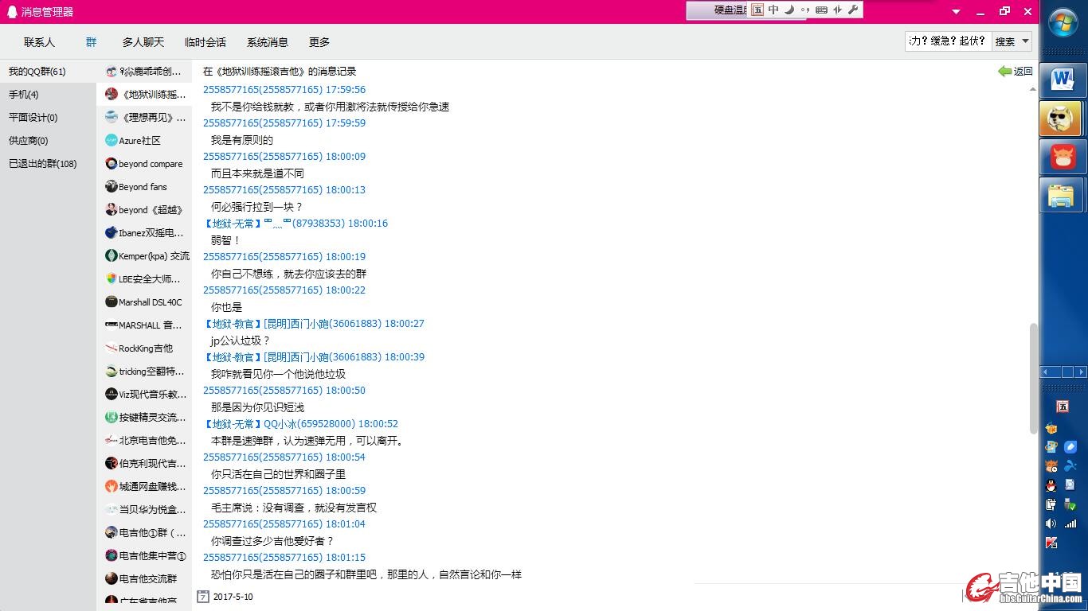Open Word in the taskbar

click(x=1063, y=79)
